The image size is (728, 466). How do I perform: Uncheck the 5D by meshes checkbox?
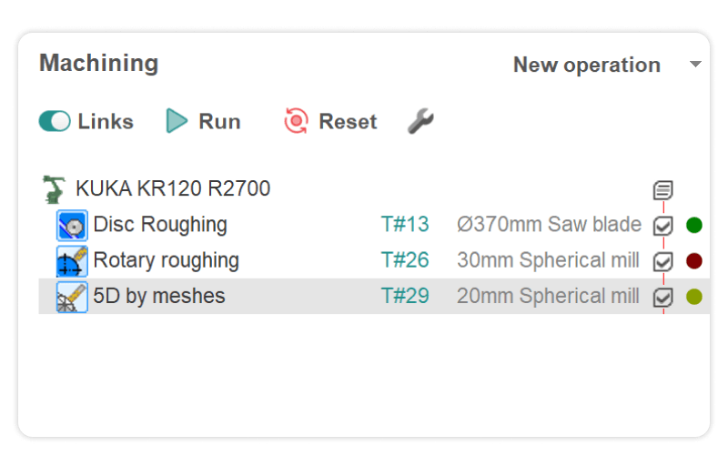(x=663, y=297)
